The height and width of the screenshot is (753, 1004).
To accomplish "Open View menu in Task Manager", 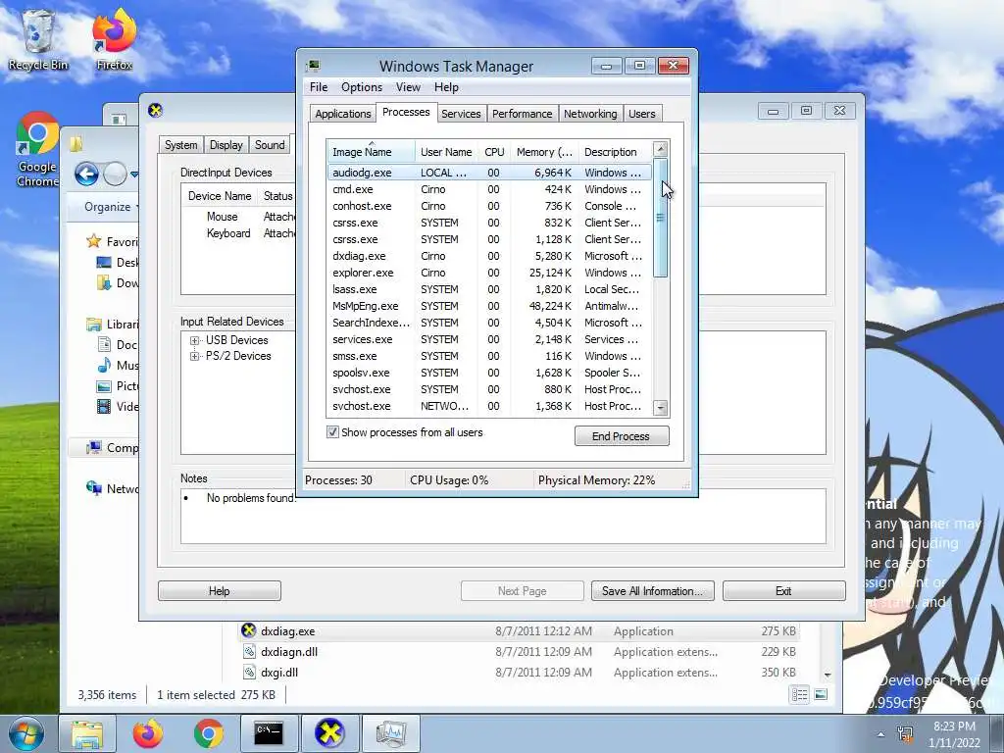I will 408,87.
